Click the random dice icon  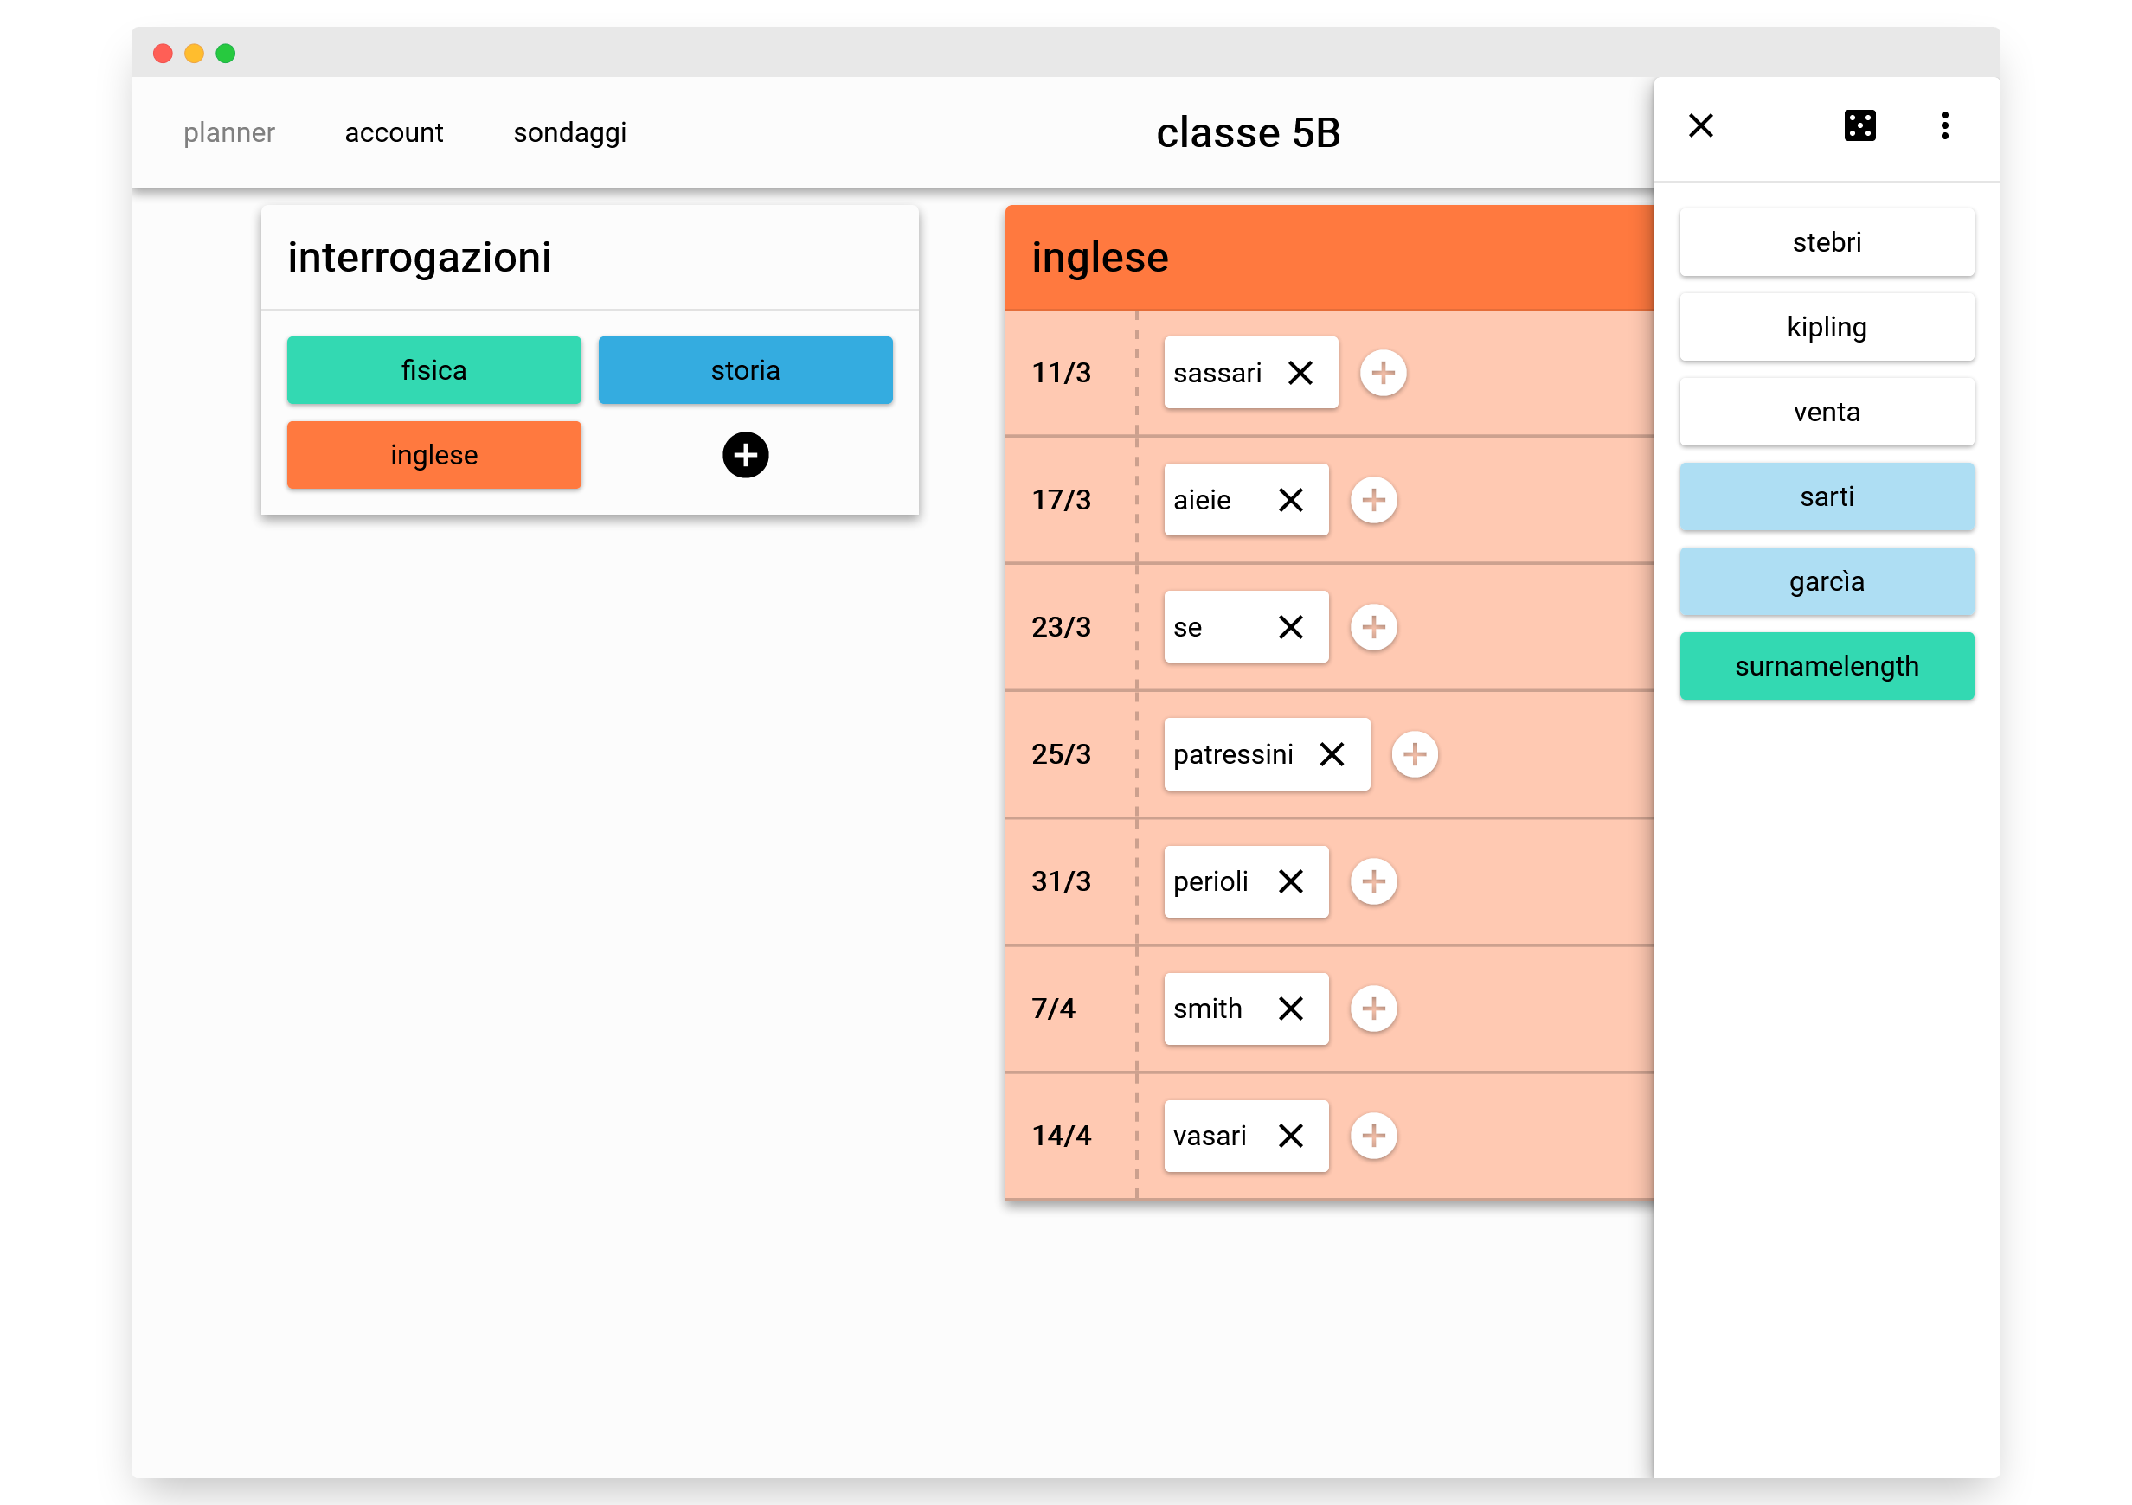coord(1859,125)
